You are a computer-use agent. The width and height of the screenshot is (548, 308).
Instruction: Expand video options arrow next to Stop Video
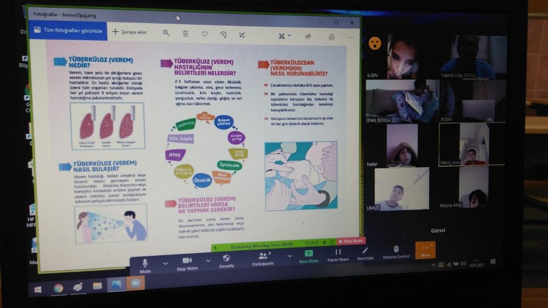208,260
